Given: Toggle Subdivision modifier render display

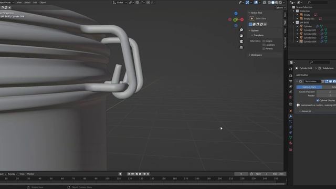Looking at the screenshot, I should click(x=334, y=81).
